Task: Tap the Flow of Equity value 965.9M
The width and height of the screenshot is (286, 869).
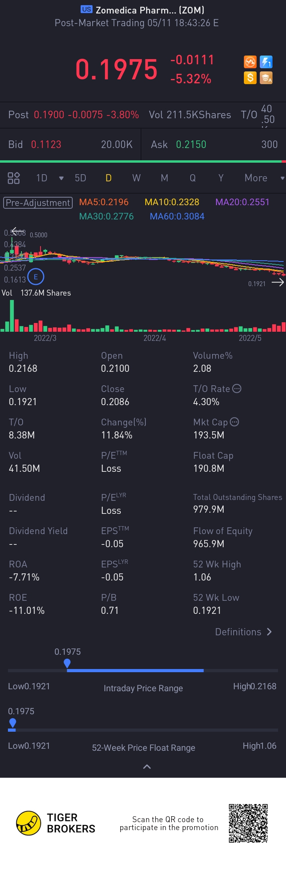Action: coord(209,544)
